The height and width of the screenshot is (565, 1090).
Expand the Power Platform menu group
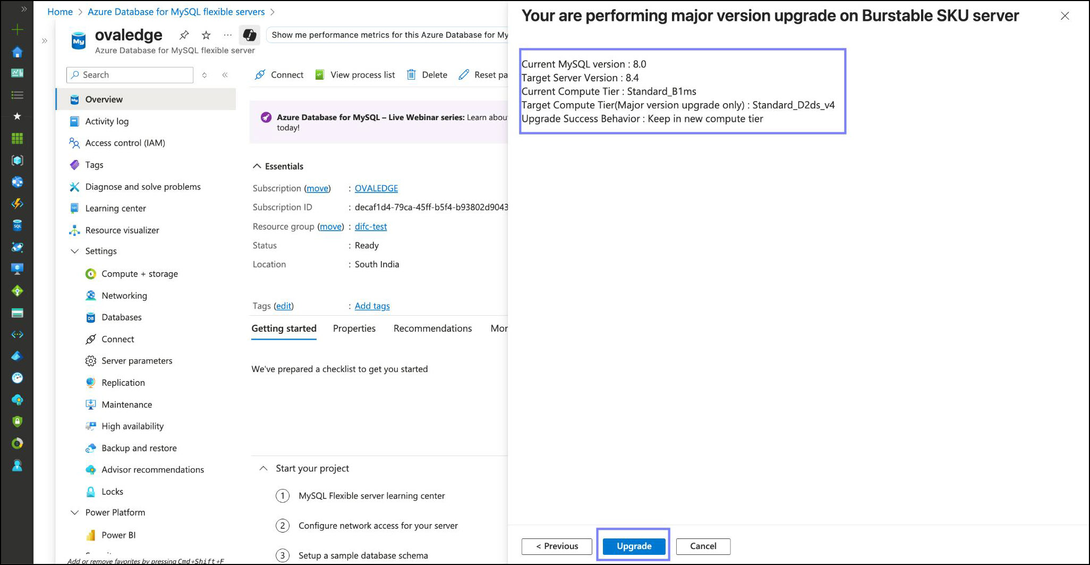pyautogui.click(x=75, y=512)
